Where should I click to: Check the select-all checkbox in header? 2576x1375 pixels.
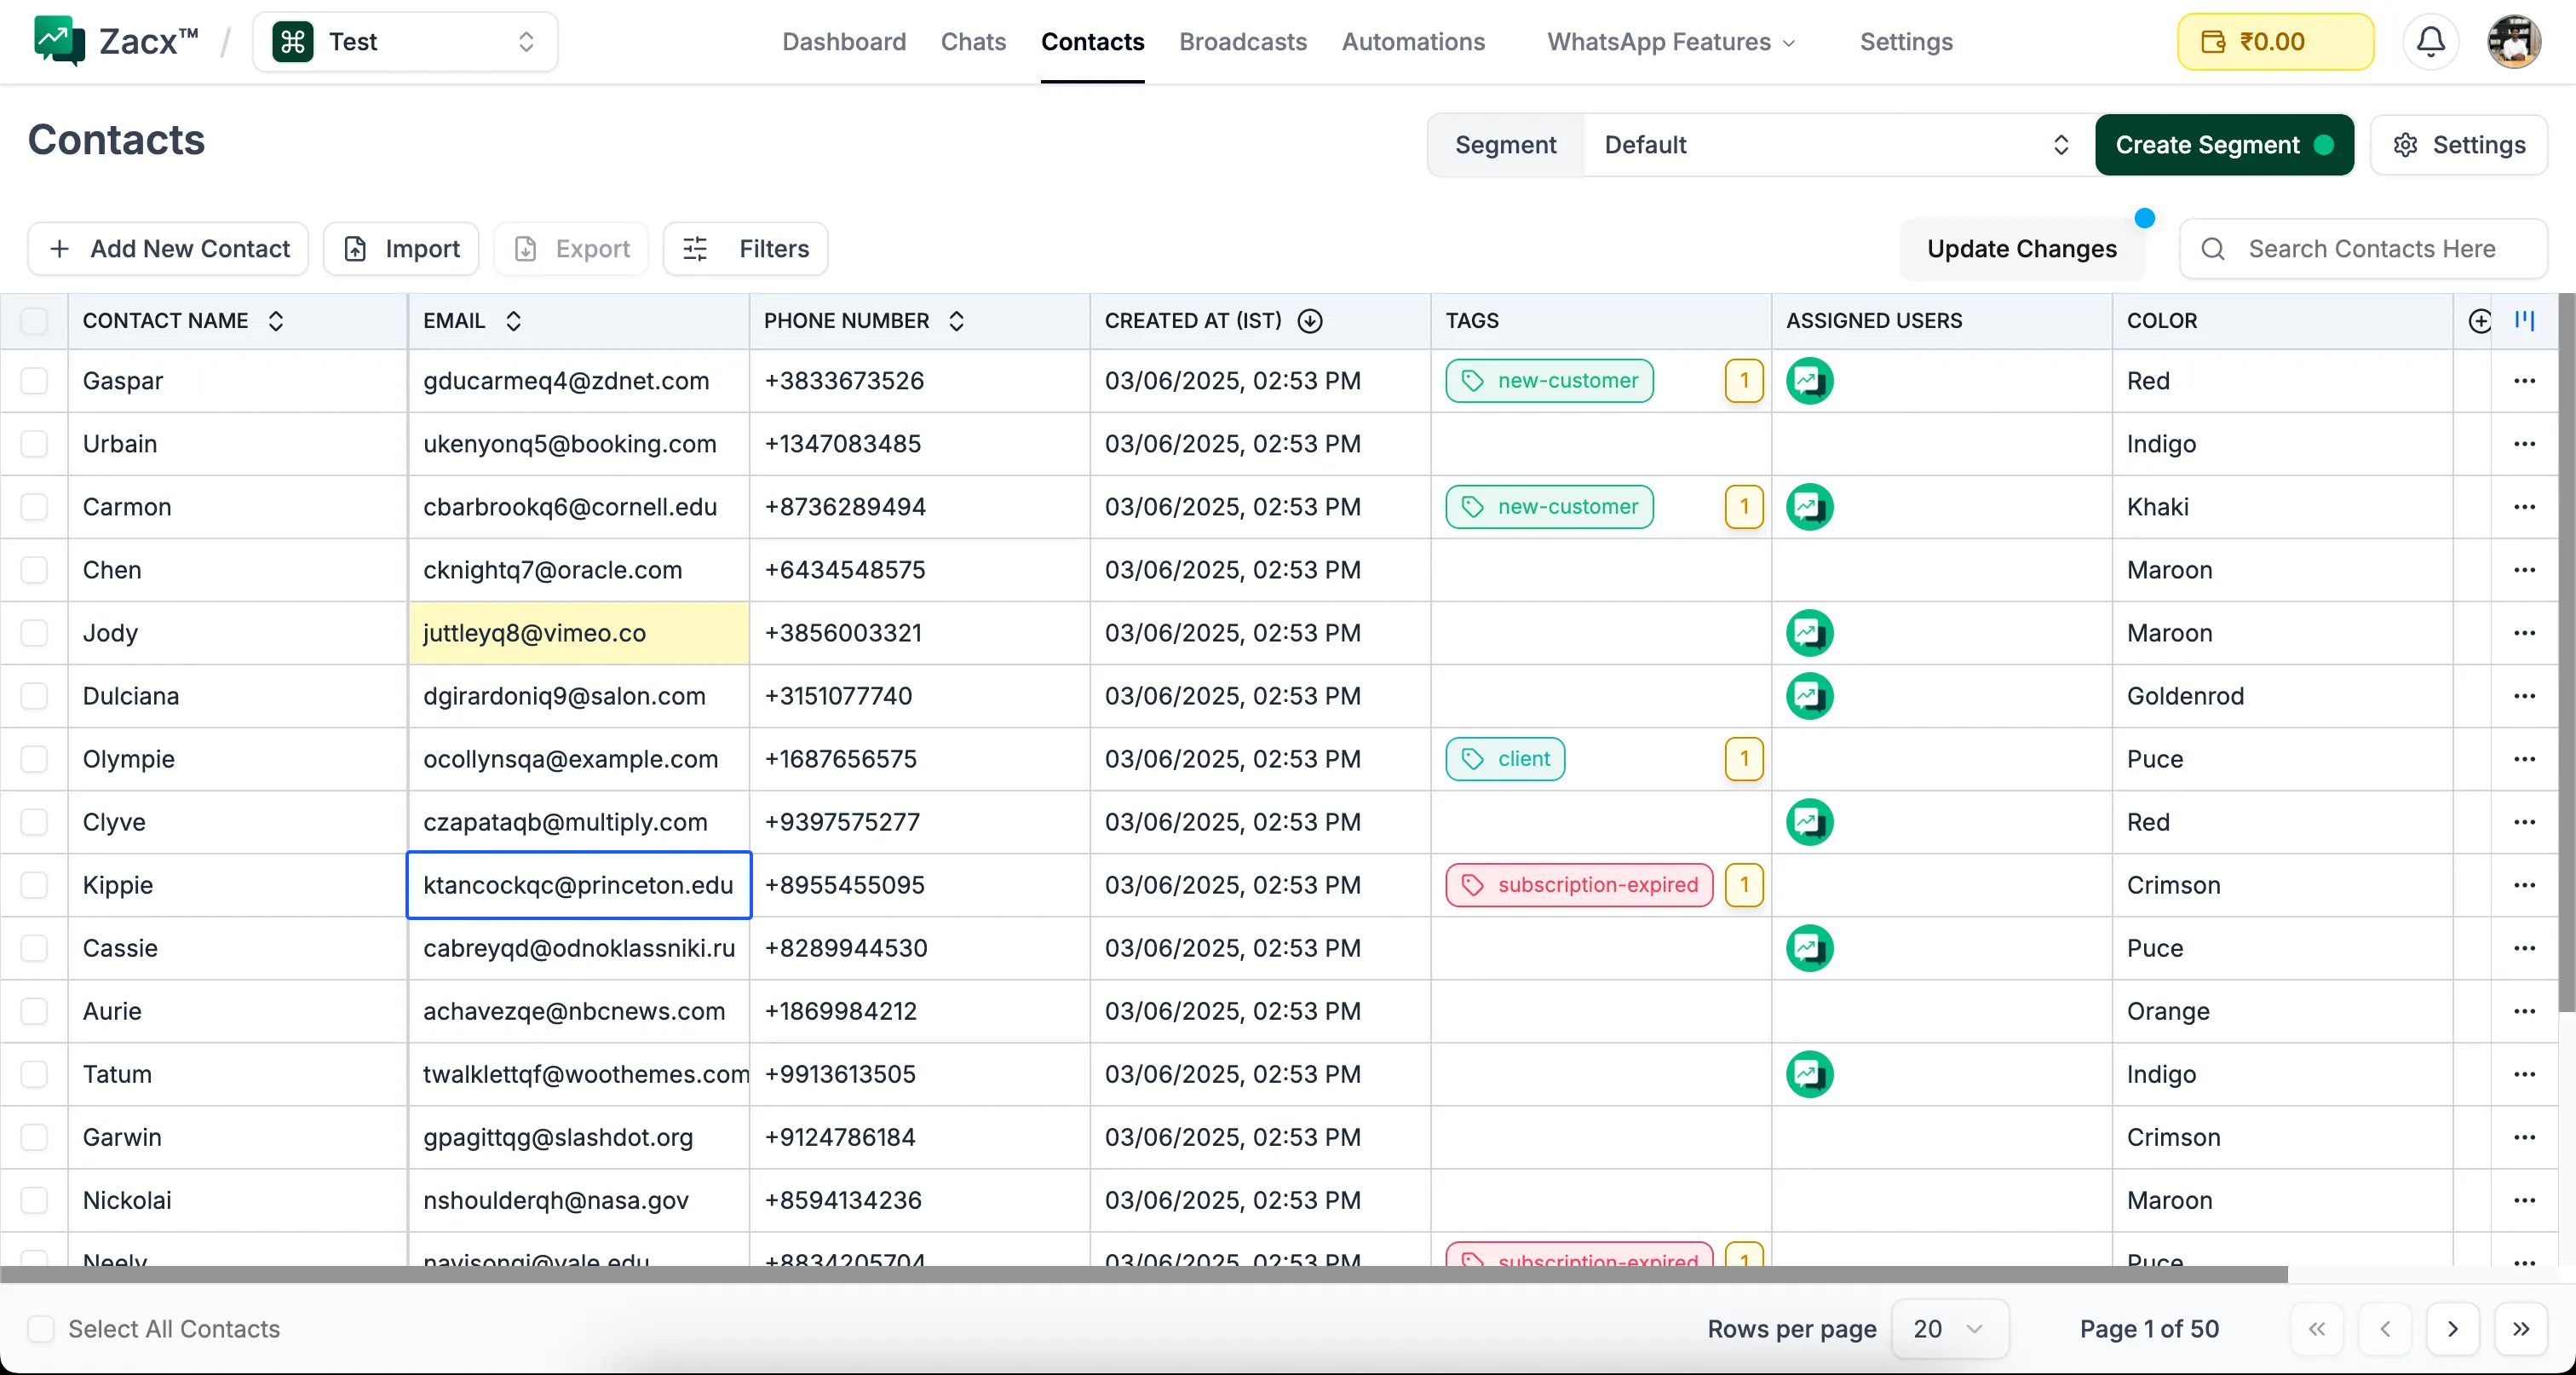click(x=35, y=321)
